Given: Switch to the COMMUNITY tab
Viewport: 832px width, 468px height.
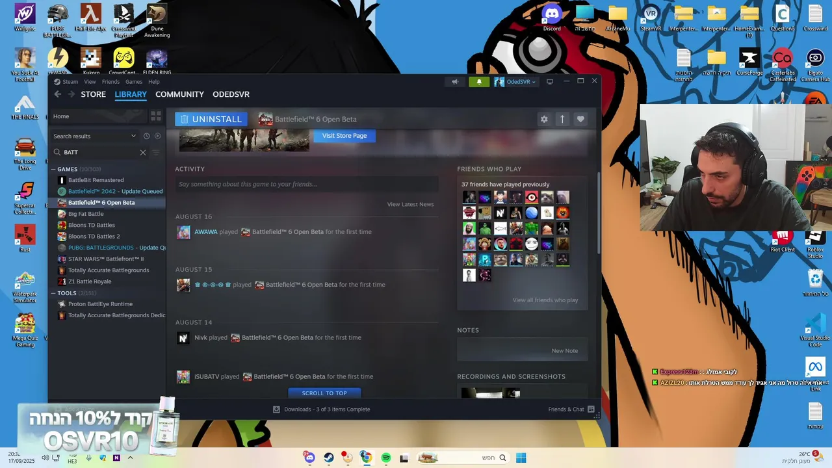Looking at the screenshot, I should (179, 94).
